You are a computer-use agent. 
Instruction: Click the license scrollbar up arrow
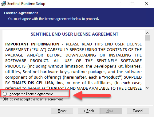tap(147, 33)
